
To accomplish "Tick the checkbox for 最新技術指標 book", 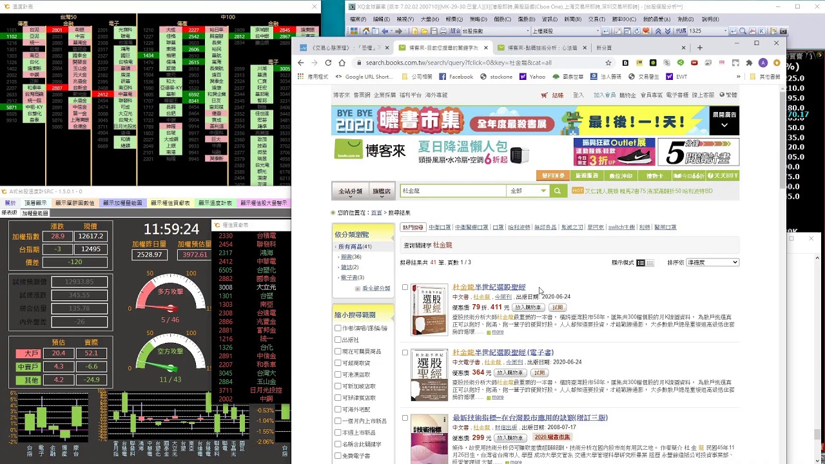I will (405, 418).
